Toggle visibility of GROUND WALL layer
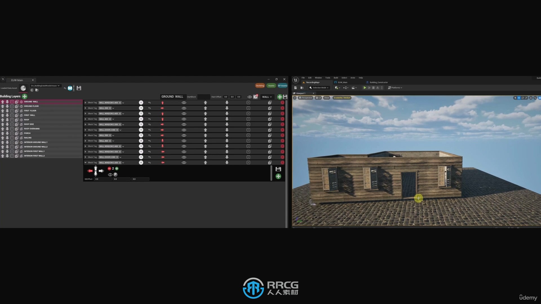This screenshot has height=304, width=541. point(21,102)
